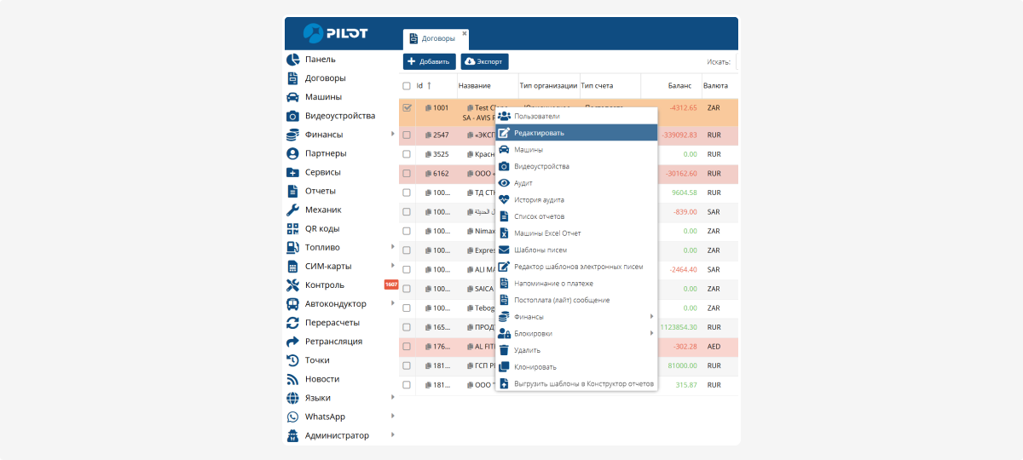Click the eye icon beside Аудит
This screenshot has height=460, width=1023.
click(504, 183)
